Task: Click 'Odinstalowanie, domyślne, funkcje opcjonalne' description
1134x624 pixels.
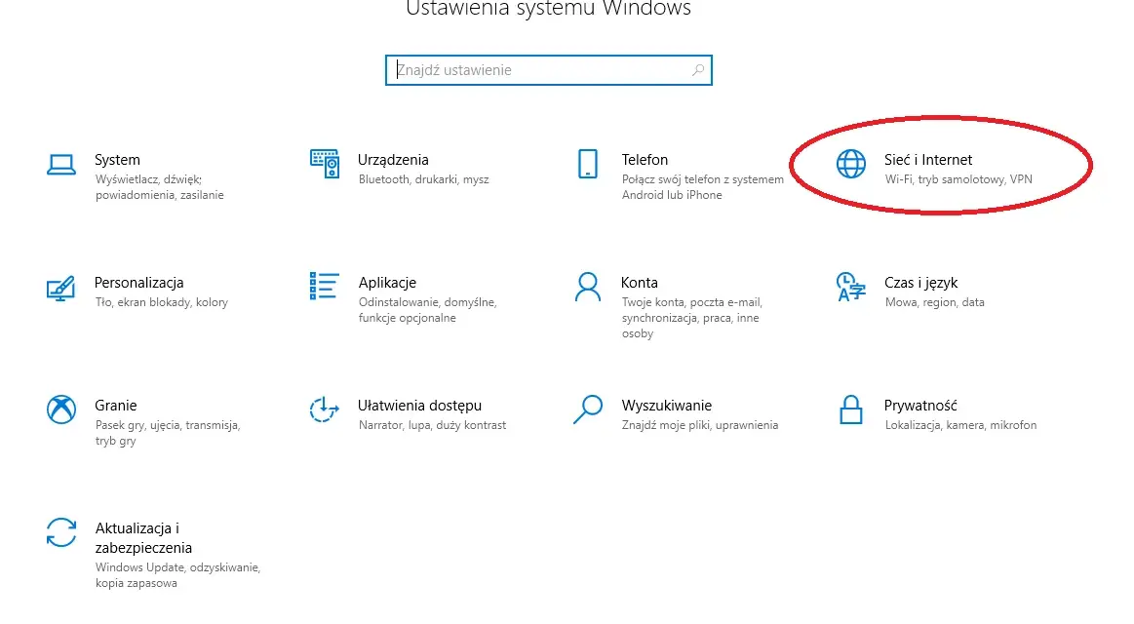Action: (x=428, y=310)
